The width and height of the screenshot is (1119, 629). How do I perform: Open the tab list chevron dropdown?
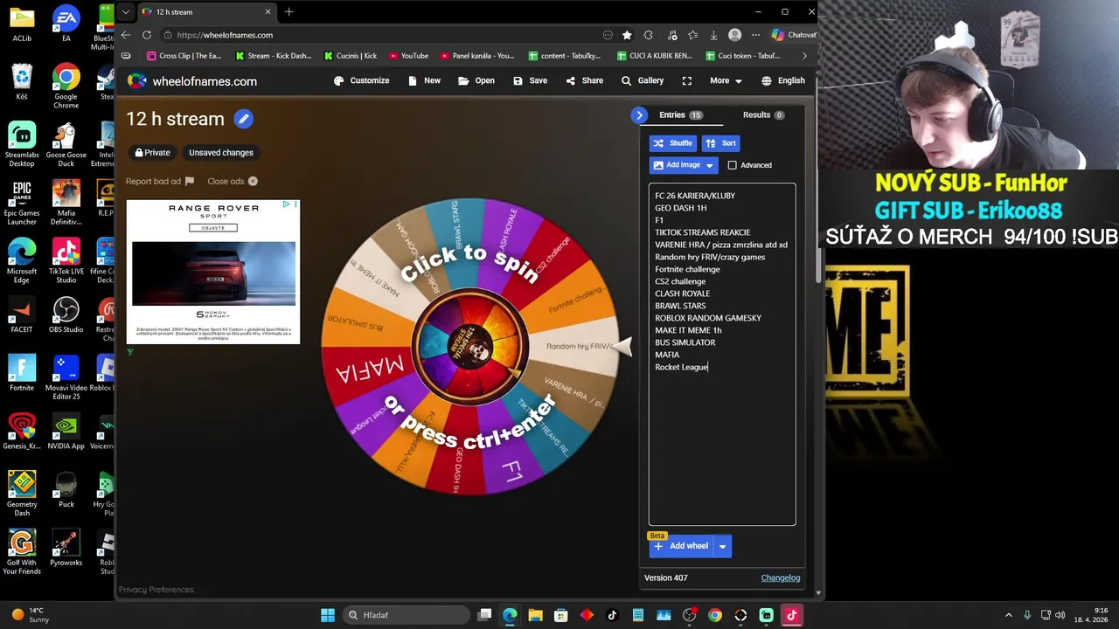tap(126, 11)
